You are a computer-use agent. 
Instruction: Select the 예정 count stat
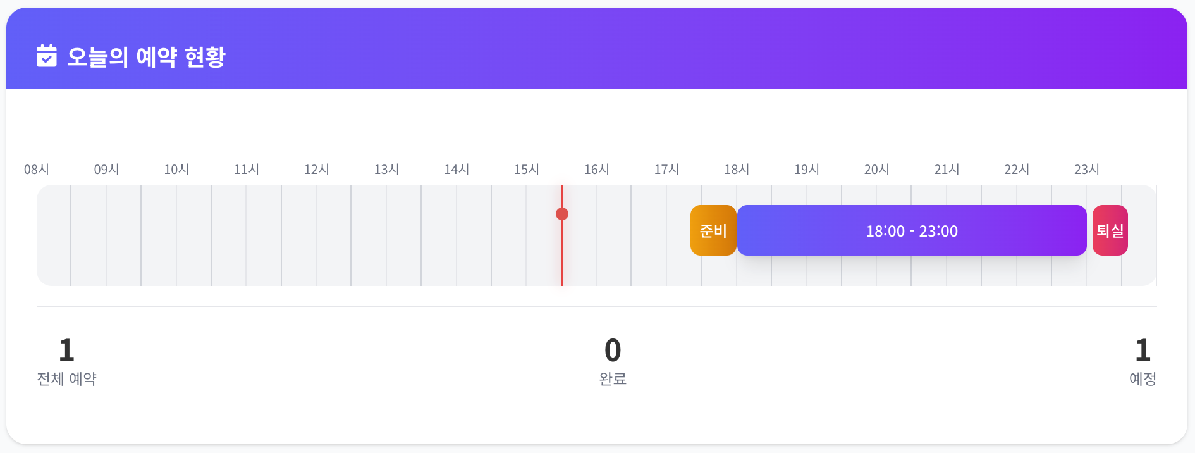[x=1142, y=351]
